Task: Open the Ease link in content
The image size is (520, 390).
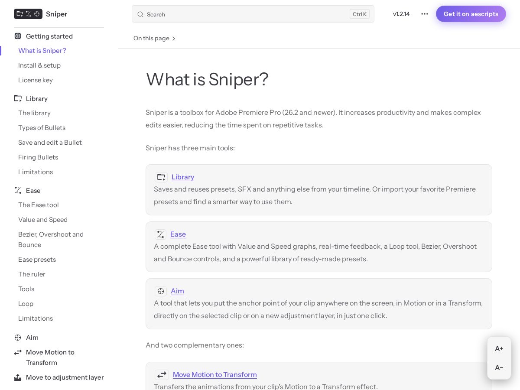Action: click(178, 234)
